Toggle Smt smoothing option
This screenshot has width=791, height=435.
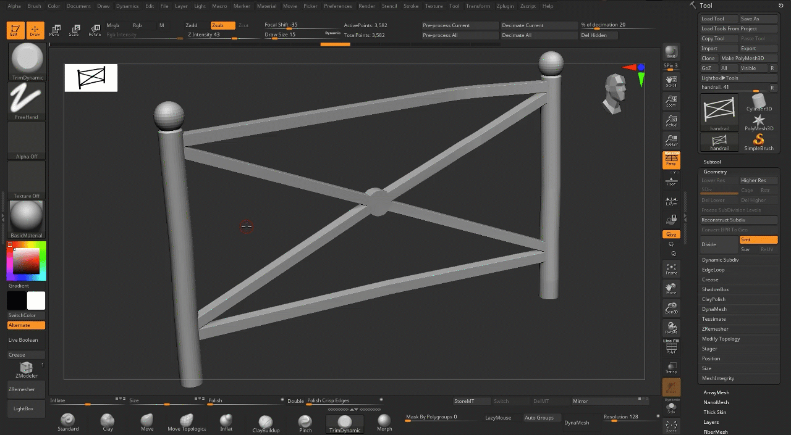click(759, 239)
